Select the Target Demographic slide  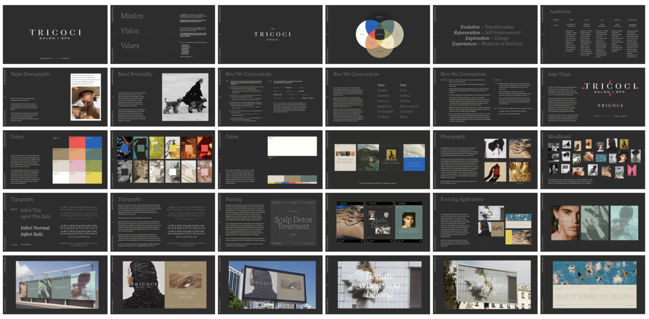point(55,97)
